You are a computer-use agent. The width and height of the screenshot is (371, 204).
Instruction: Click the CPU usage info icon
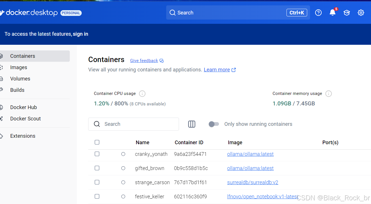pyautogui.click(x=142, y=93)
